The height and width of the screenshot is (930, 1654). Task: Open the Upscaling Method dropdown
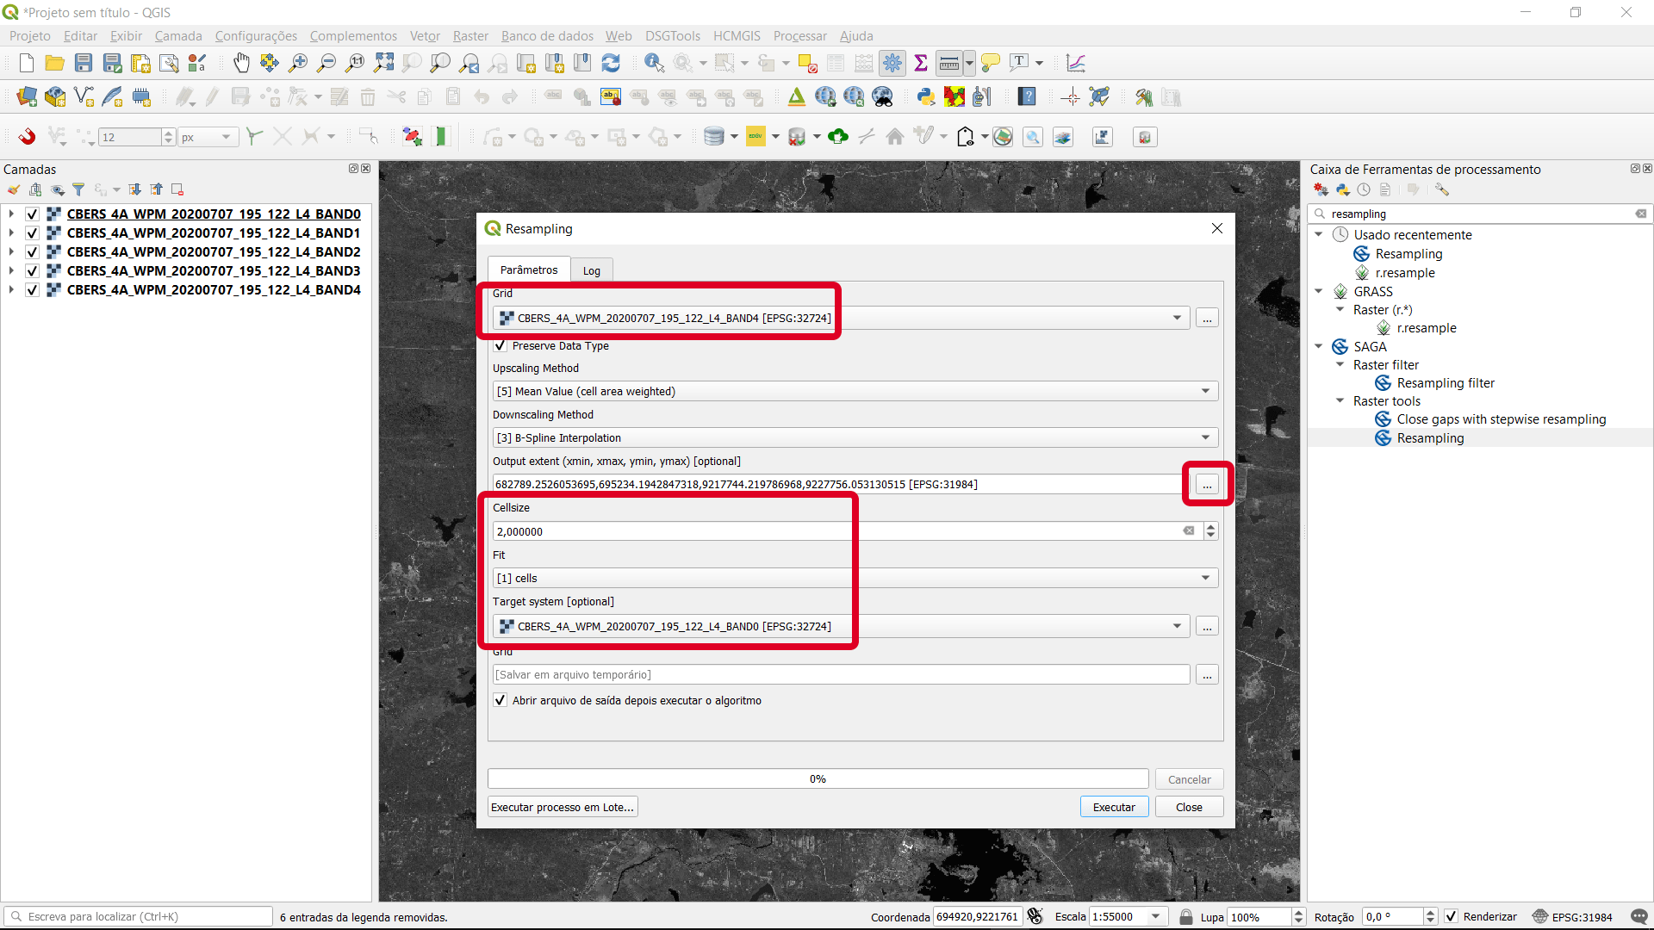855,391
